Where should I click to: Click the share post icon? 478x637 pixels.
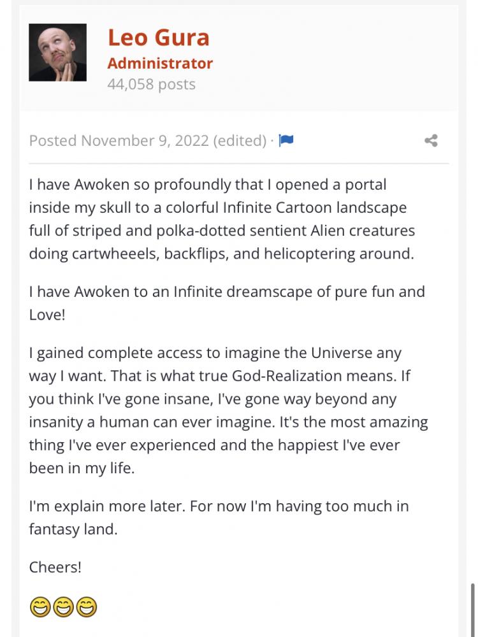click(431, 141)
